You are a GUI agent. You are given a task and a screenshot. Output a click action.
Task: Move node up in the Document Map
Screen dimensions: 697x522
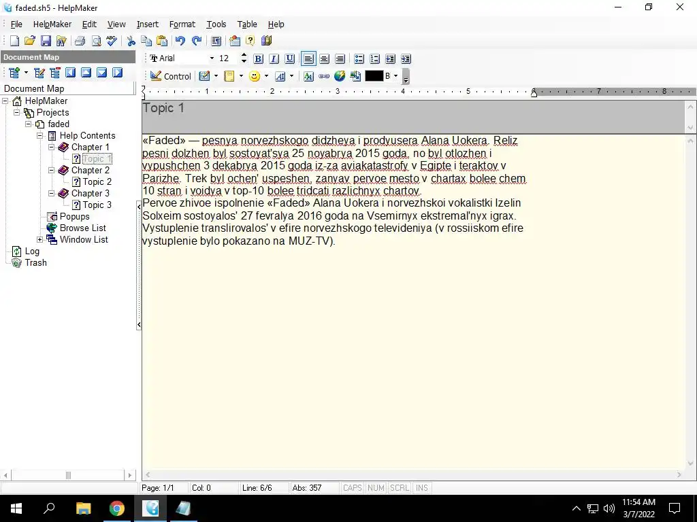(86, 73)
